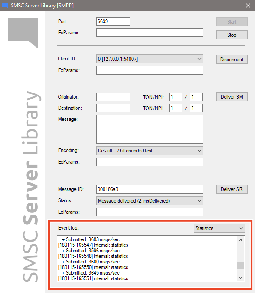Click the Originator input field
The image size is (255, 293).
pos(113,97)
